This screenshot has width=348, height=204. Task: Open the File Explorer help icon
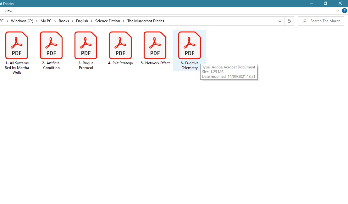pyautogui.click(x=345, y=11)
